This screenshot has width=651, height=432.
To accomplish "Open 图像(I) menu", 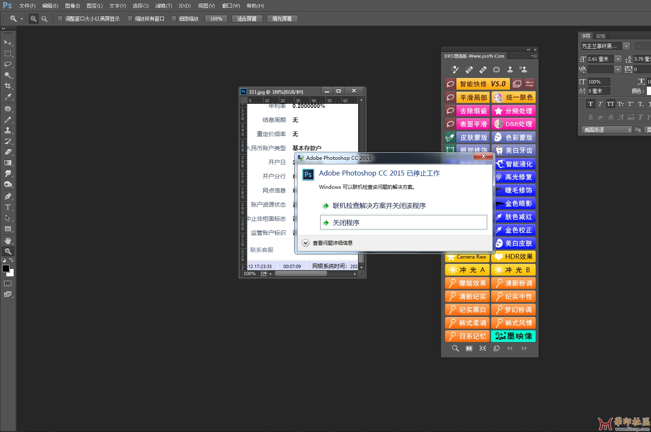I will 72,6.
